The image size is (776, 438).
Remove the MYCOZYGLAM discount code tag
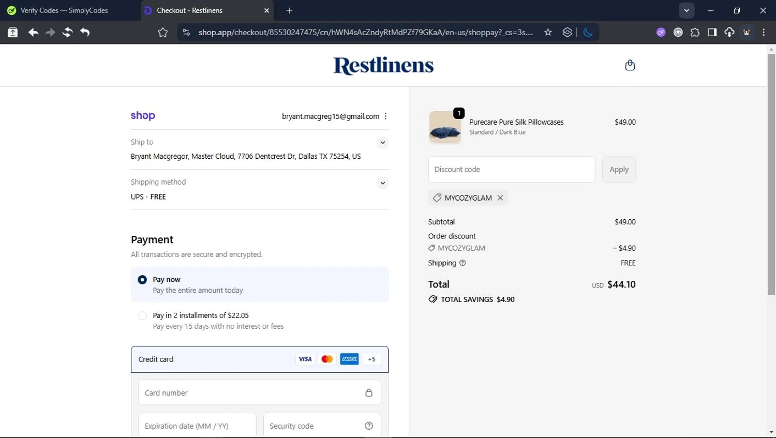click(500, 198)
